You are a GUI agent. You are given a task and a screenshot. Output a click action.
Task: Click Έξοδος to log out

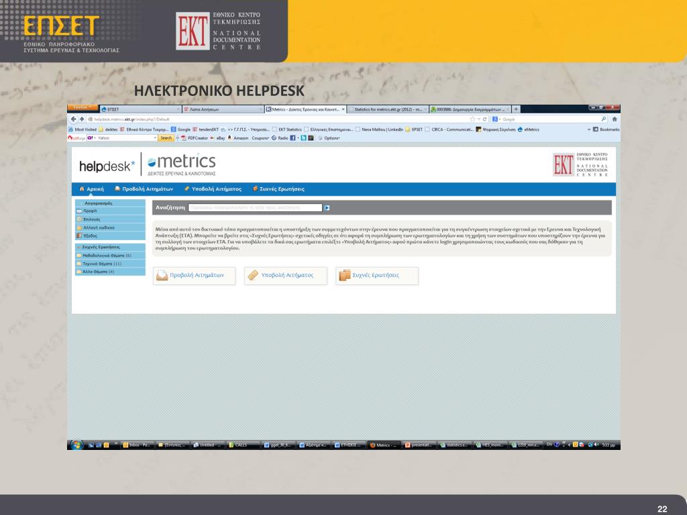(111, 236)
